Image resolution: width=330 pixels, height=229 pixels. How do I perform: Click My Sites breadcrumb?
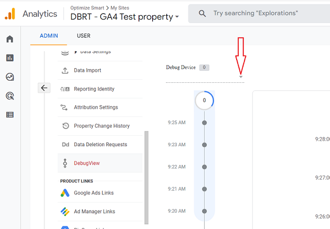point(120,8)
